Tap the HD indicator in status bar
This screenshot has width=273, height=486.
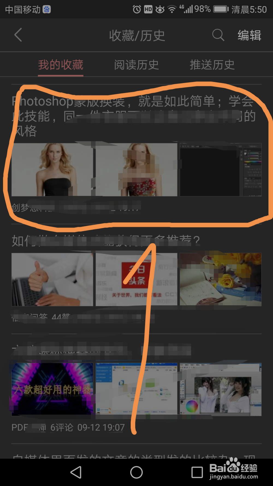tap(148, 10)
